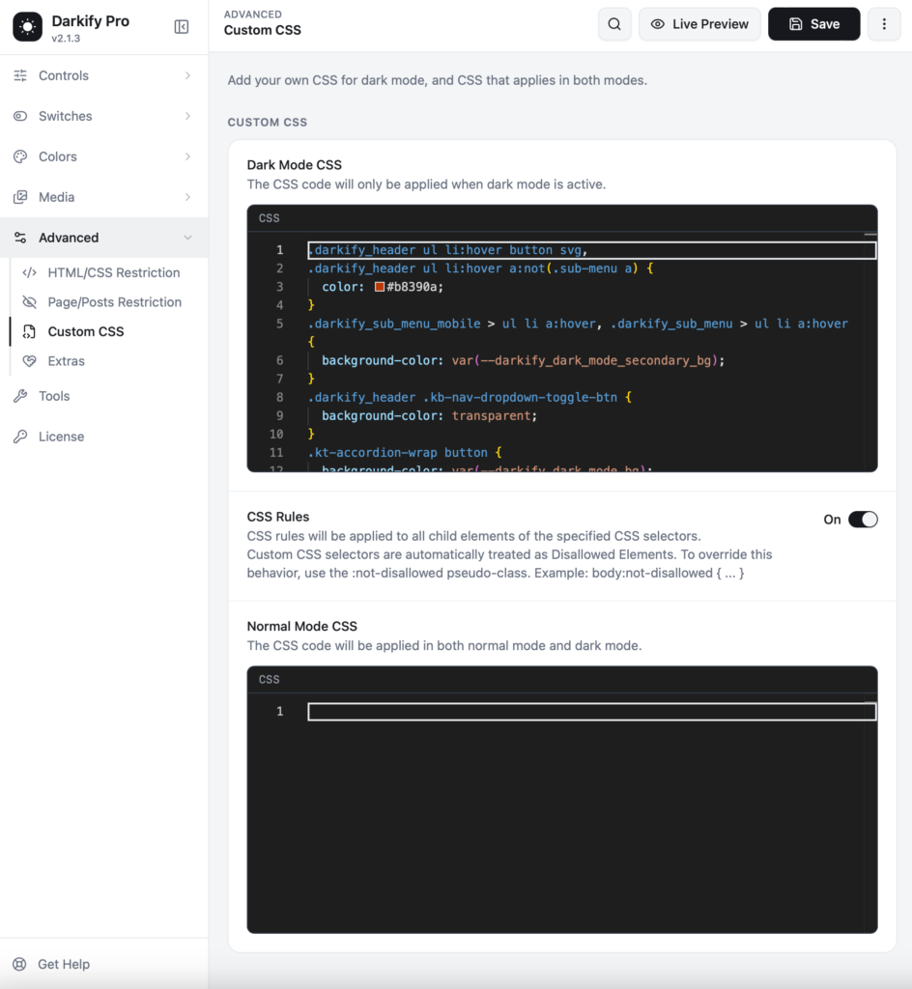Expand the Switches section chevron
Screen dimensions: 912x989
[188, 116]
